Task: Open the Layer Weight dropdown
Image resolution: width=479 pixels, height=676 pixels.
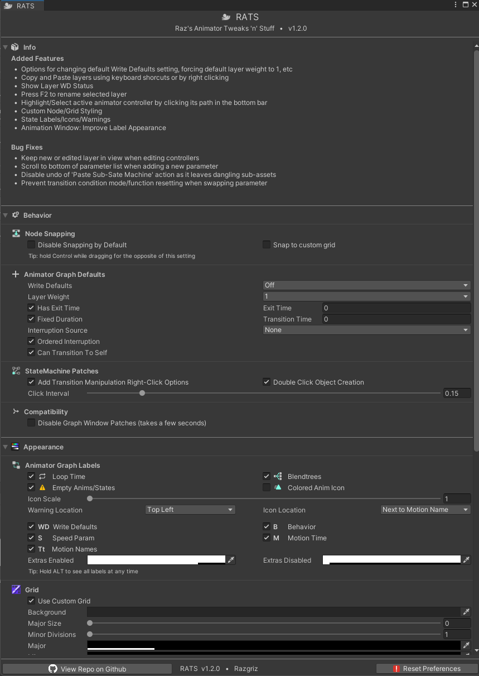Action: point(367,296)
